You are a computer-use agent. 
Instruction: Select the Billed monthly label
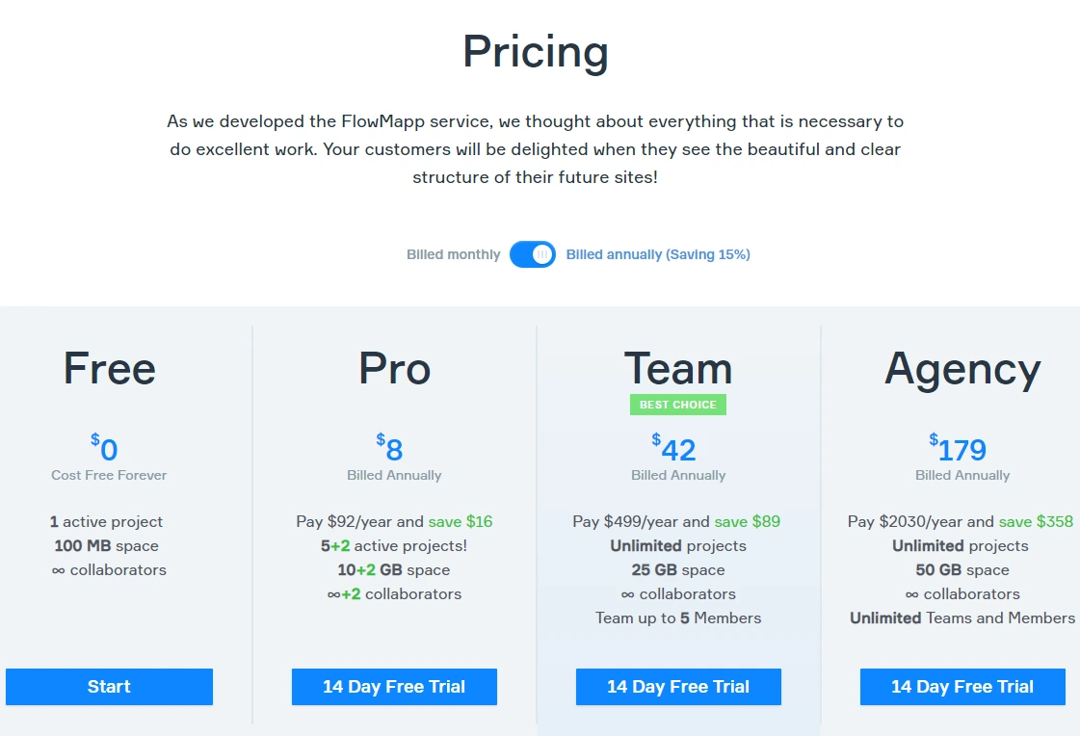(x=453, y=254)
